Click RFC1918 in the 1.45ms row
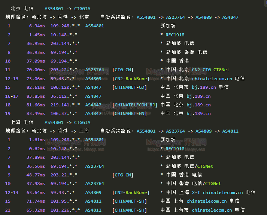 point(175,35)
